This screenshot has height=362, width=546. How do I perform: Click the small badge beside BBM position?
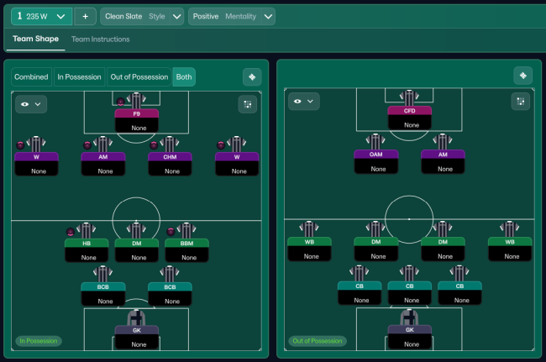pos(170,232)
